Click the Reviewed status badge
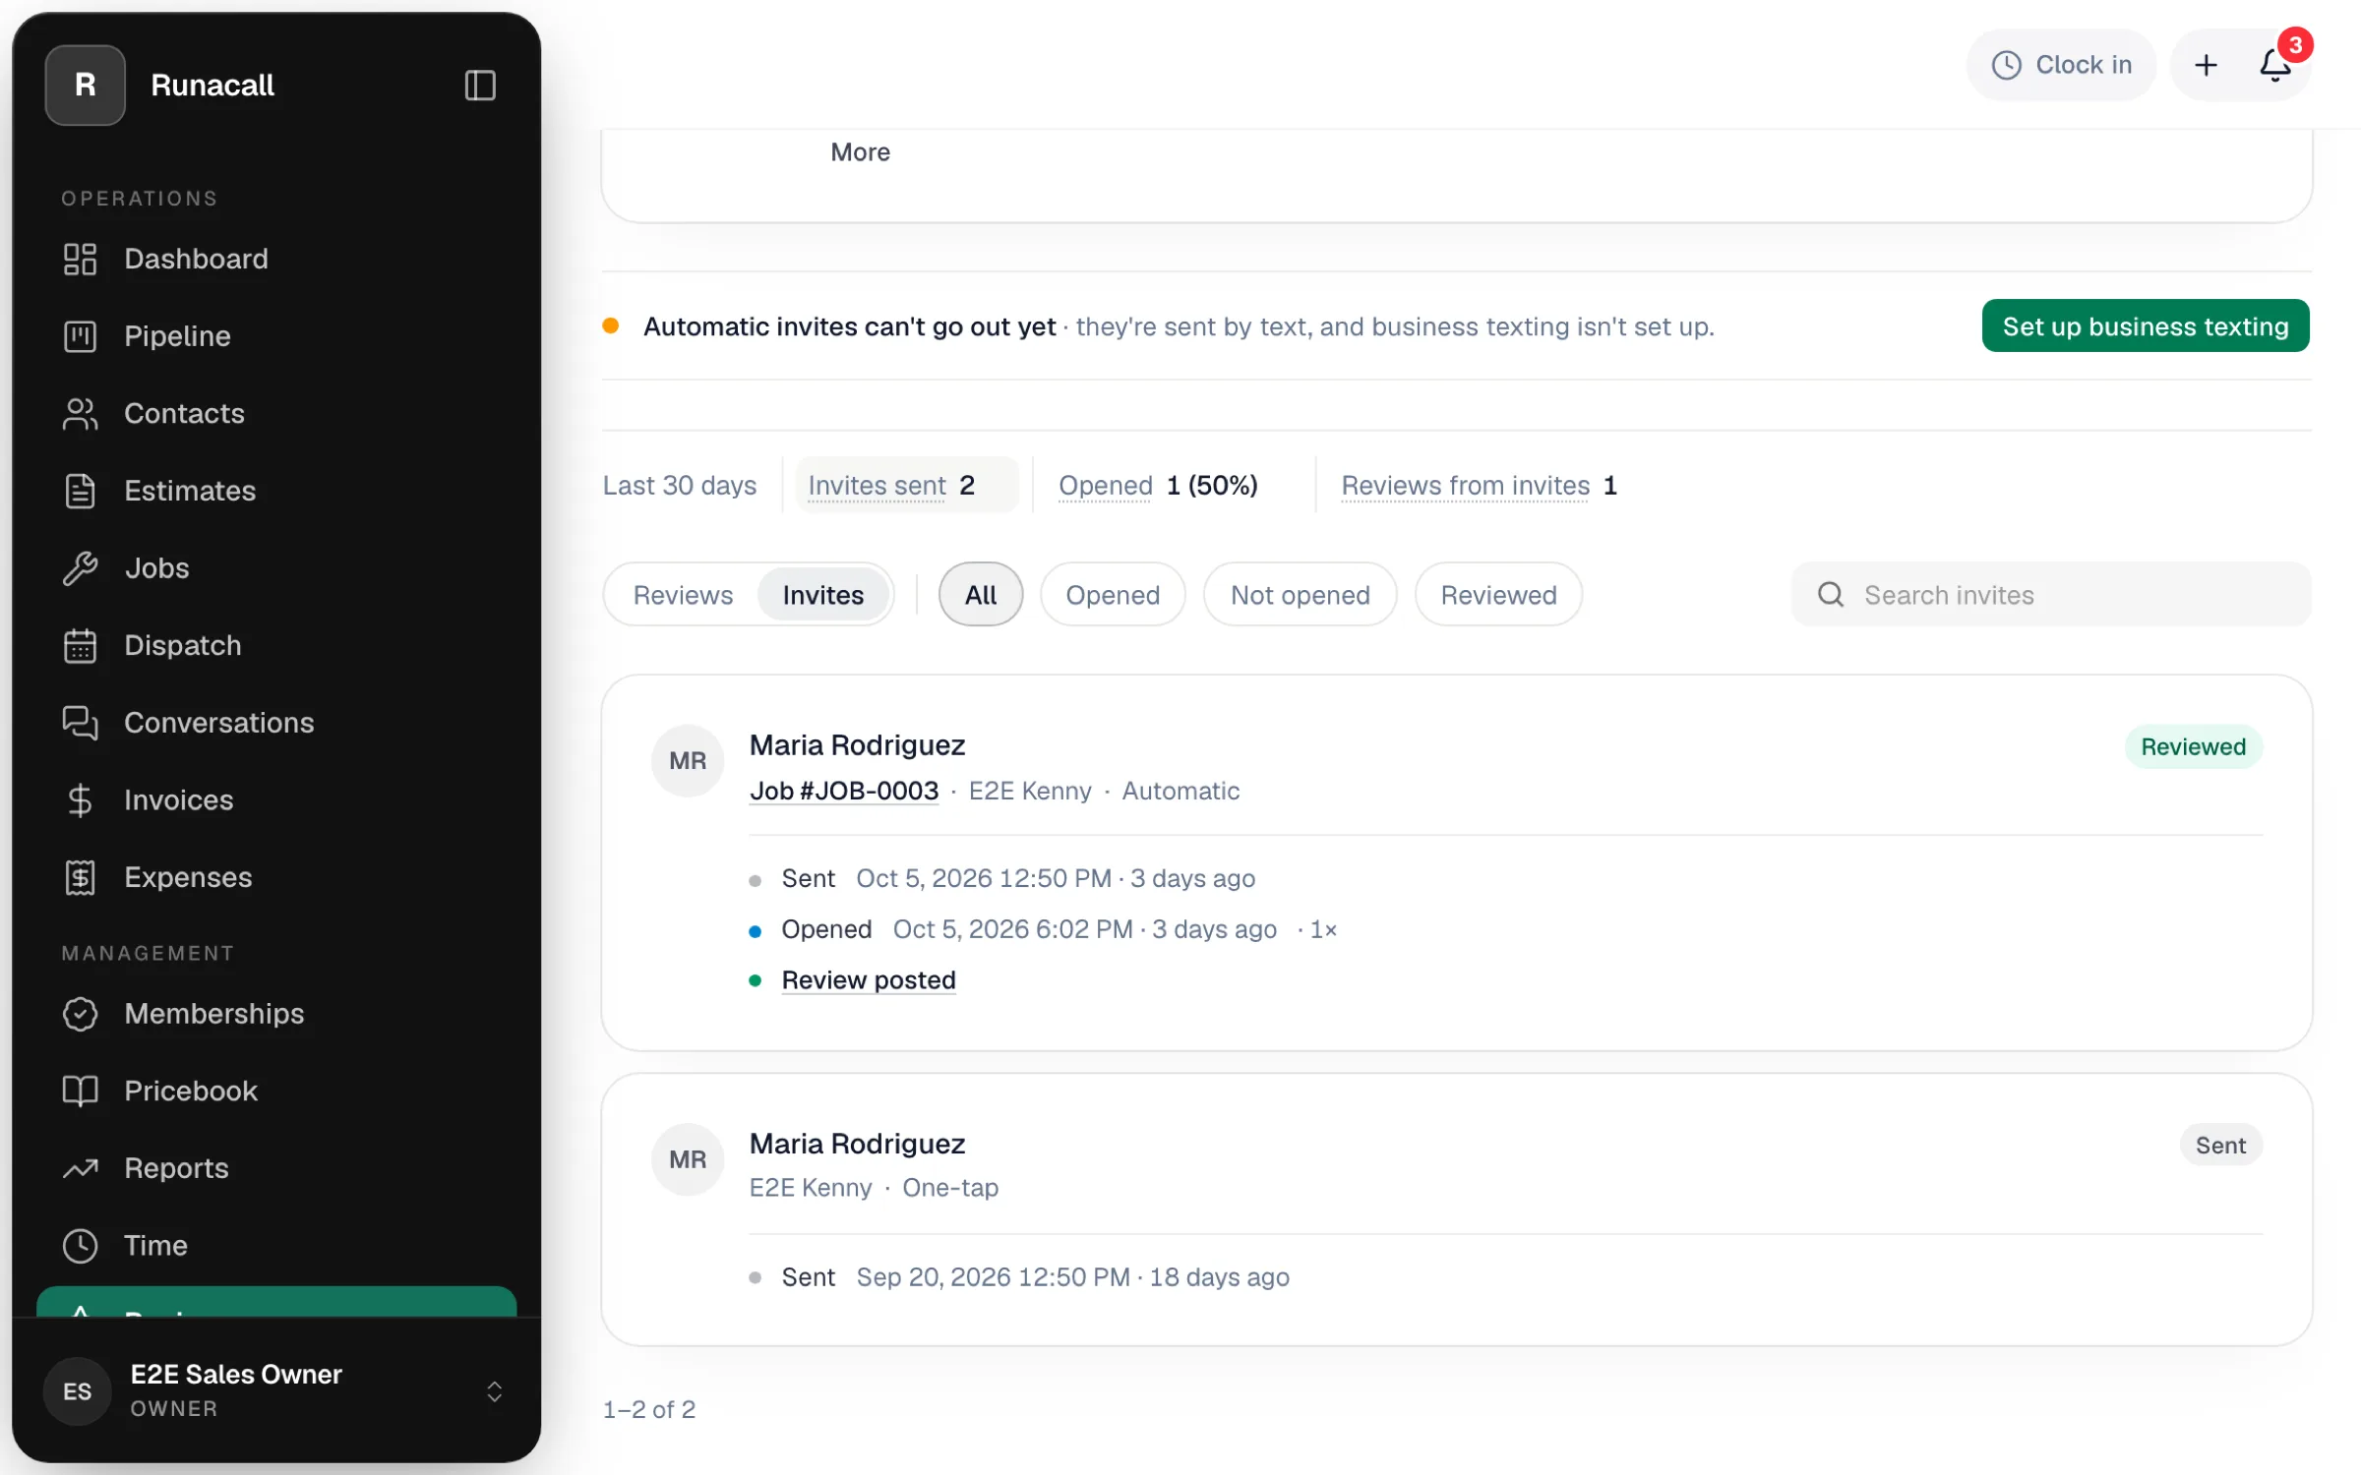 2193,746
